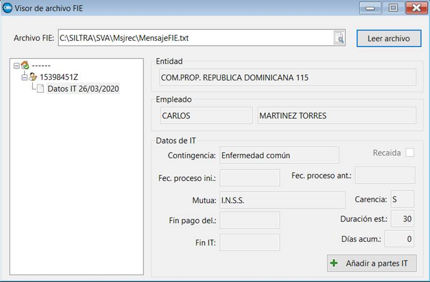Image resolution: width=430 pixels, height=282 pixels.
Task: Click the Contingencia field showing Enfermedad común
Action: point(278,155)
